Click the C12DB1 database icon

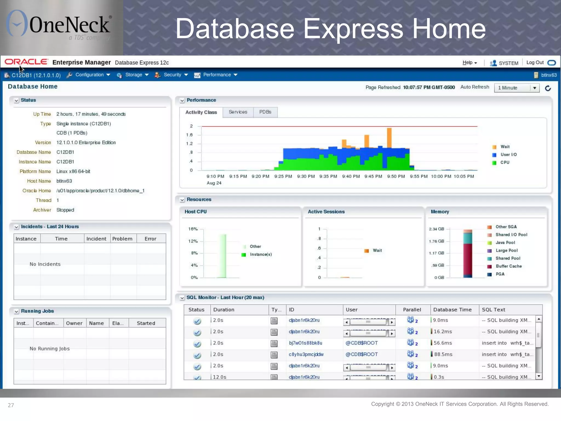[x=7, y=75]
